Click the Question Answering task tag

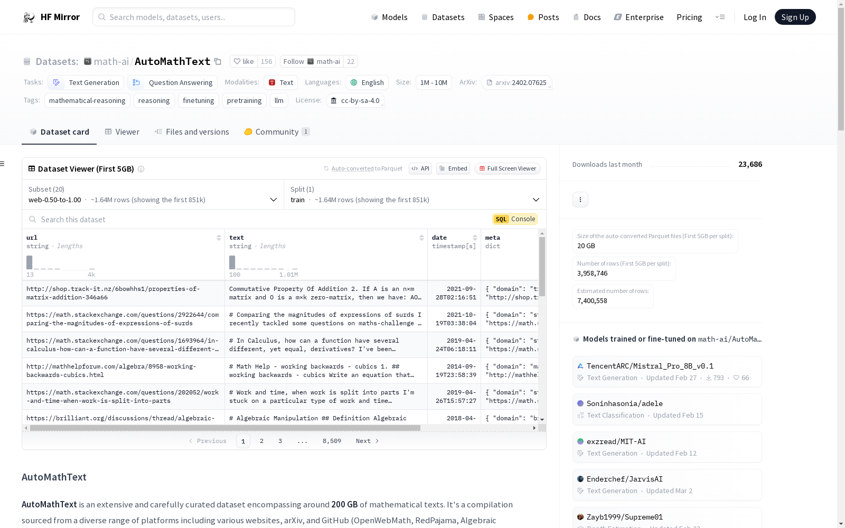click(x=172, y=82)
